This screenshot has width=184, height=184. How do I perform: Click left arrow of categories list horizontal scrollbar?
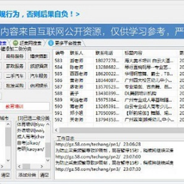click(x=19, y=166)
